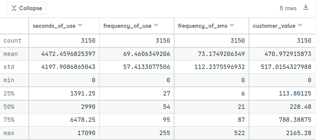
Task: Select the mean row label
Action: (11, 54)
